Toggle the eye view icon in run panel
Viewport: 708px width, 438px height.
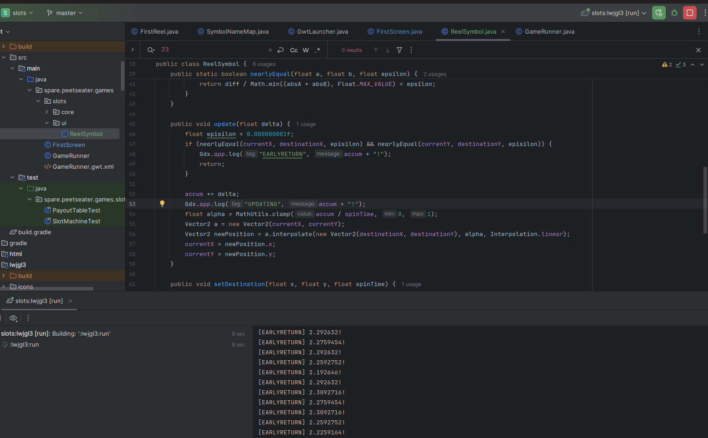[13, 318]
